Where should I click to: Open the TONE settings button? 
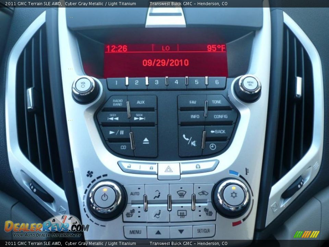click(x=218, y=102)
